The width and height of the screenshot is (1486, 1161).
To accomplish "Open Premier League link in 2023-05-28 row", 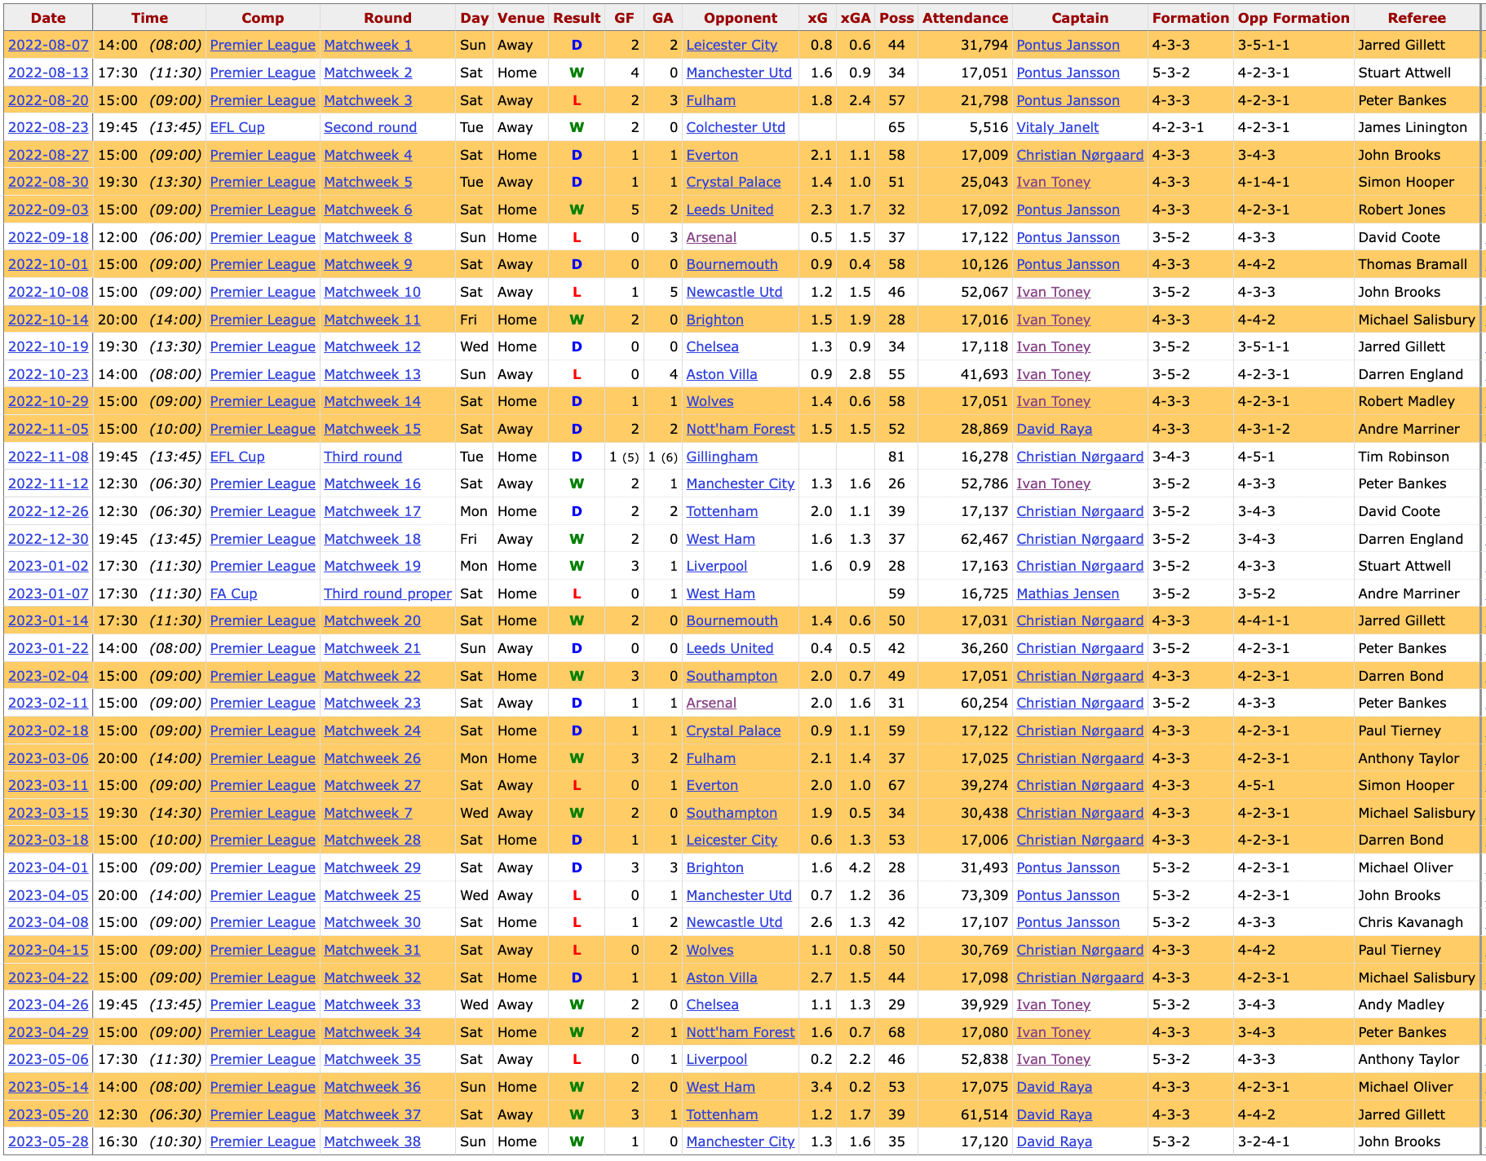I will coord(263,1141).
